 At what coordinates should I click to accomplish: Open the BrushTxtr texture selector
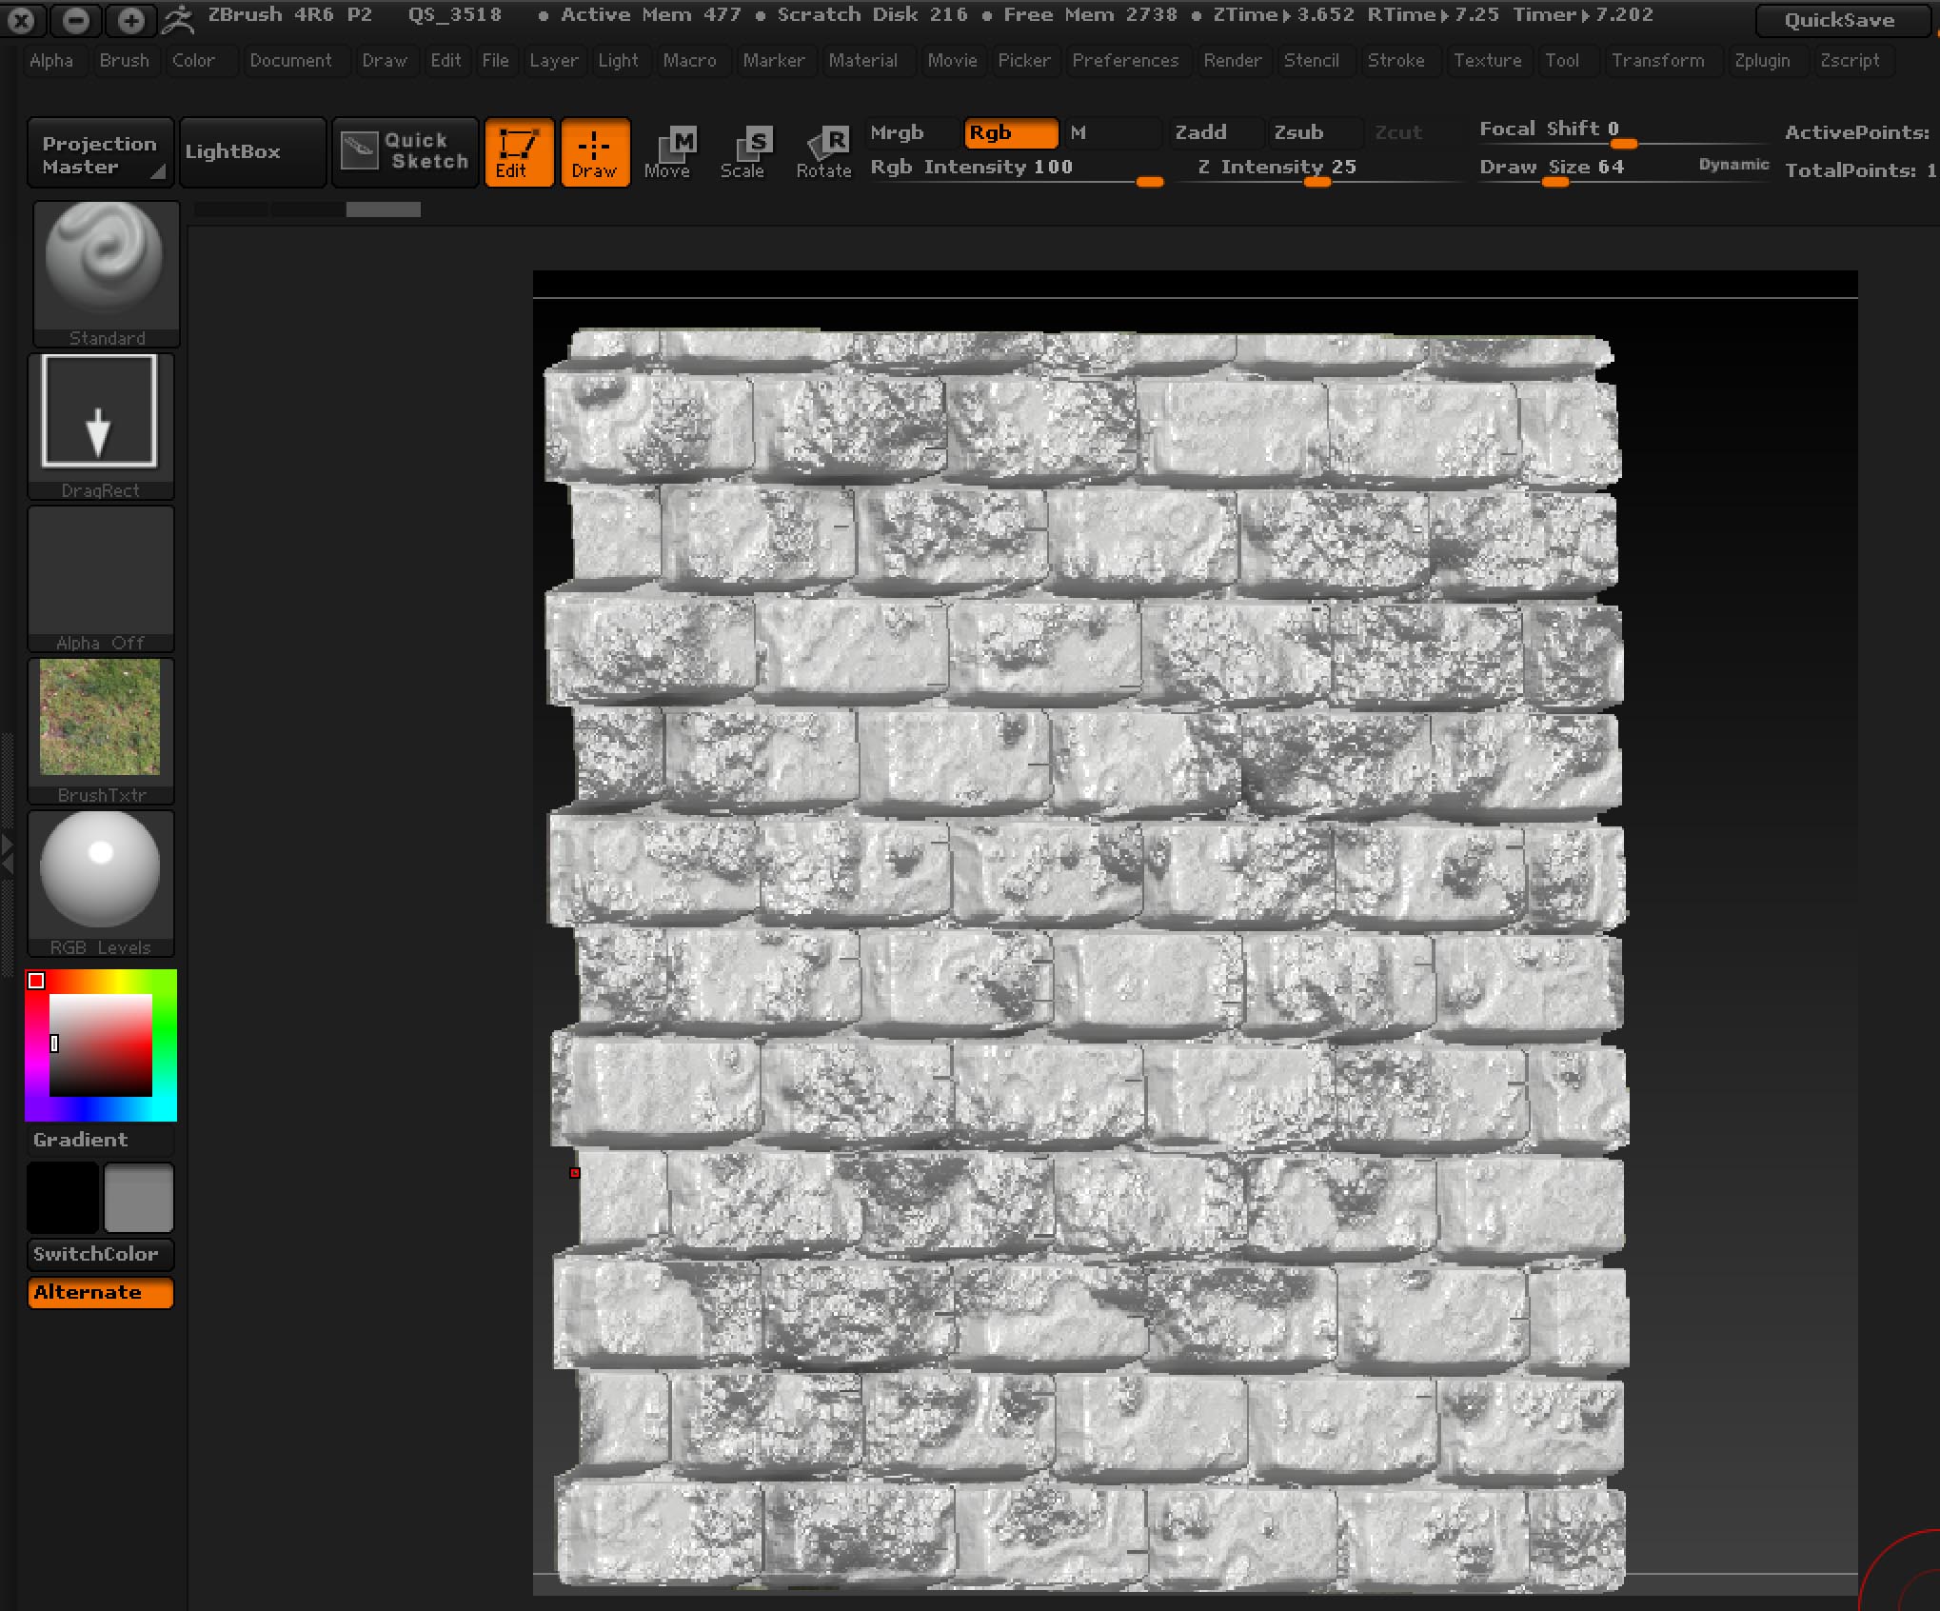[101, 728]
